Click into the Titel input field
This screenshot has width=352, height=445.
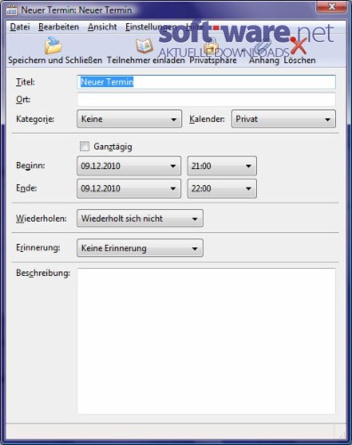coord(206,82)
